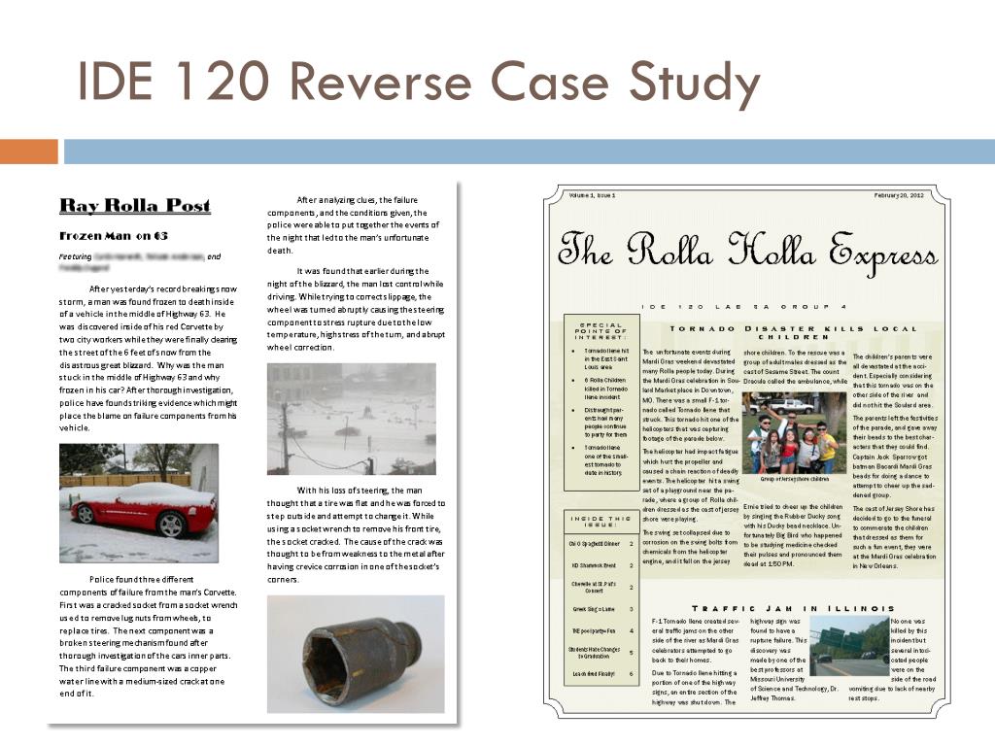Click the Tornado Disaster Kills Local Children headline
Image resolution: width=995 pixels, height=746 pixels.
click(793, 332)
